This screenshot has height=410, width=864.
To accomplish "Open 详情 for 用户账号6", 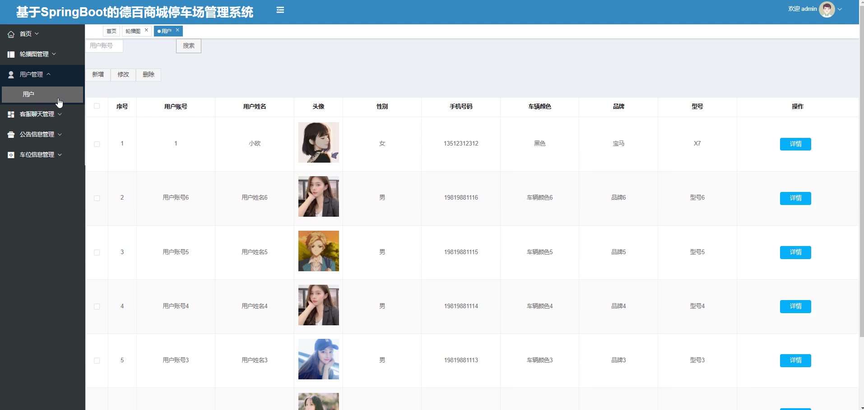I will [x=795, y=198].
